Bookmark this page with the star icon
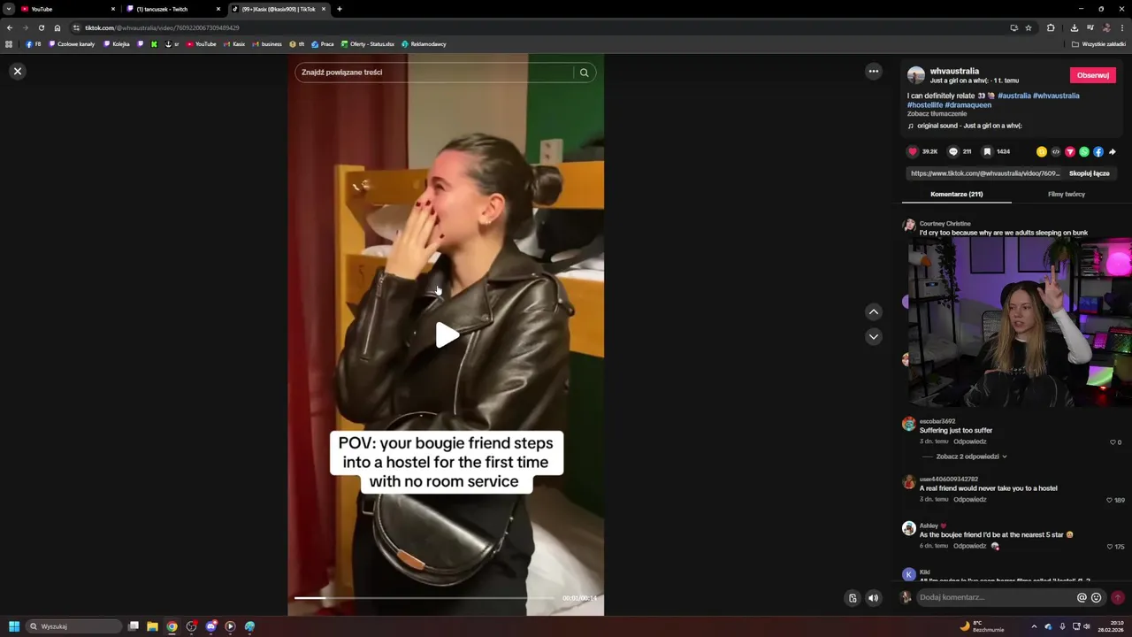This screenshot has height=637, width=1132. point(1029,27)
